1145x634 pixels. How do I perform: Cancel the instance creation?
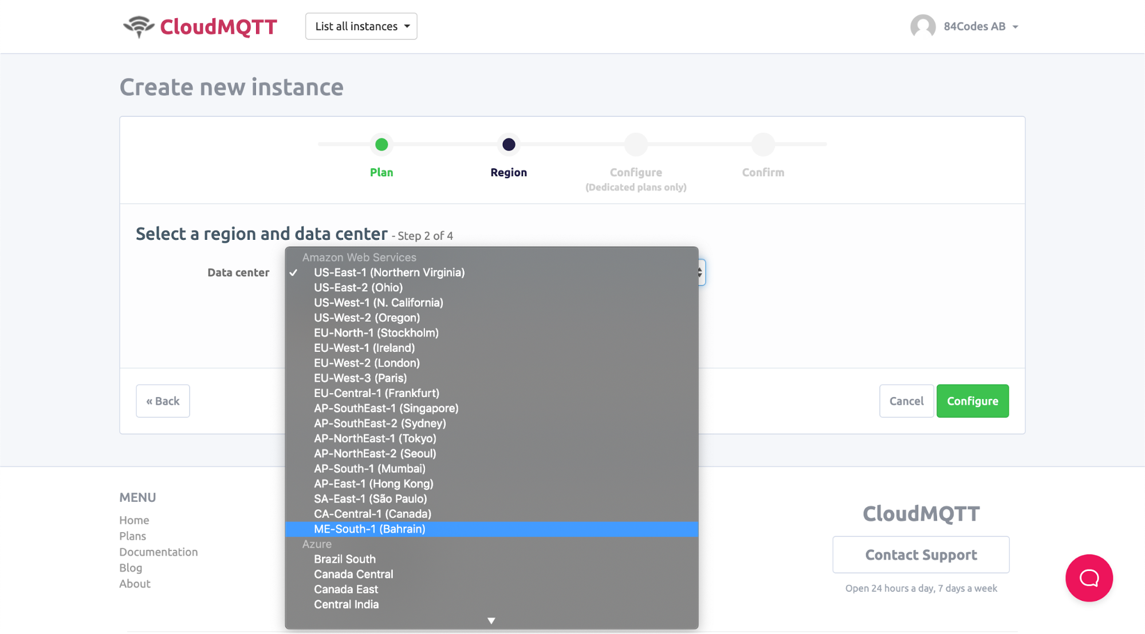coord(906,401)
